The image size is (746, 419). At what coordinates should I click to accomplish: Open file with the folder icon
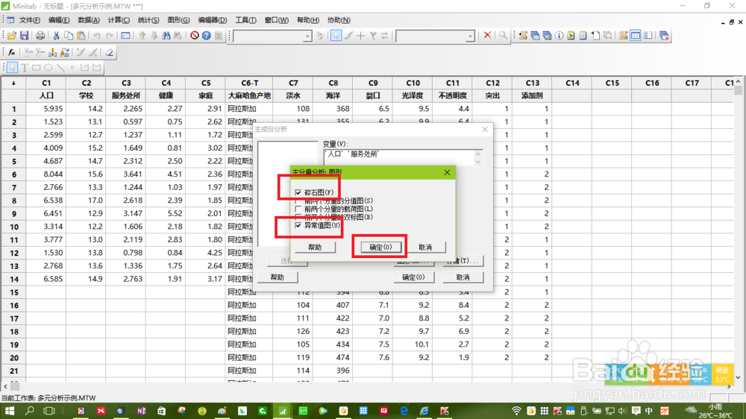(12, 36)
